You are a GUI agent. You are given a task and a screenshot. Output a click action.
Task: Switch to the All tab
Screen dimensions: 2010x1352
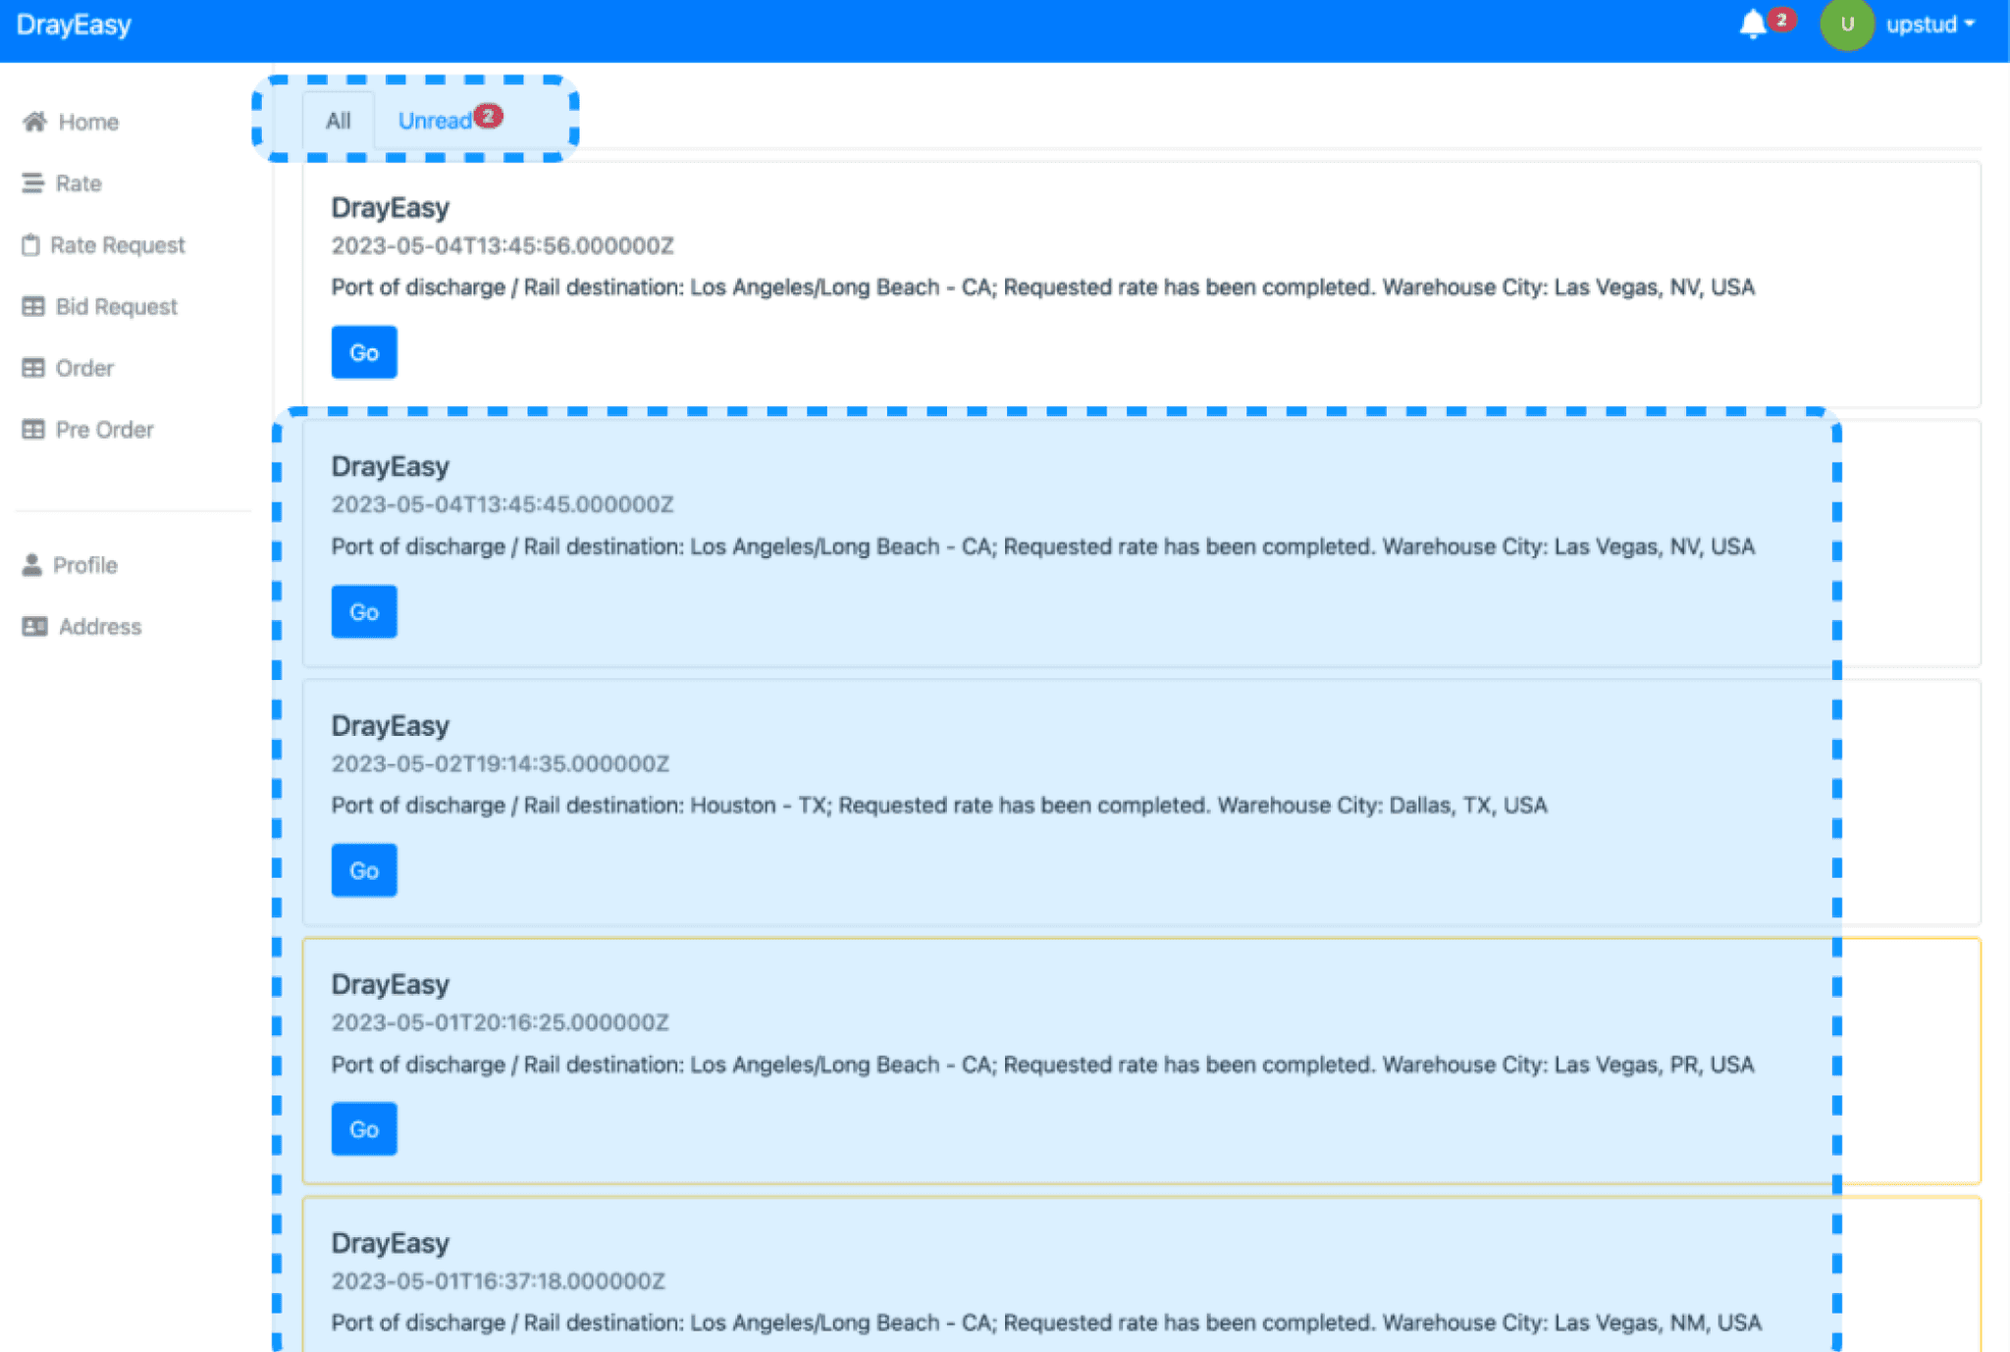338,121
